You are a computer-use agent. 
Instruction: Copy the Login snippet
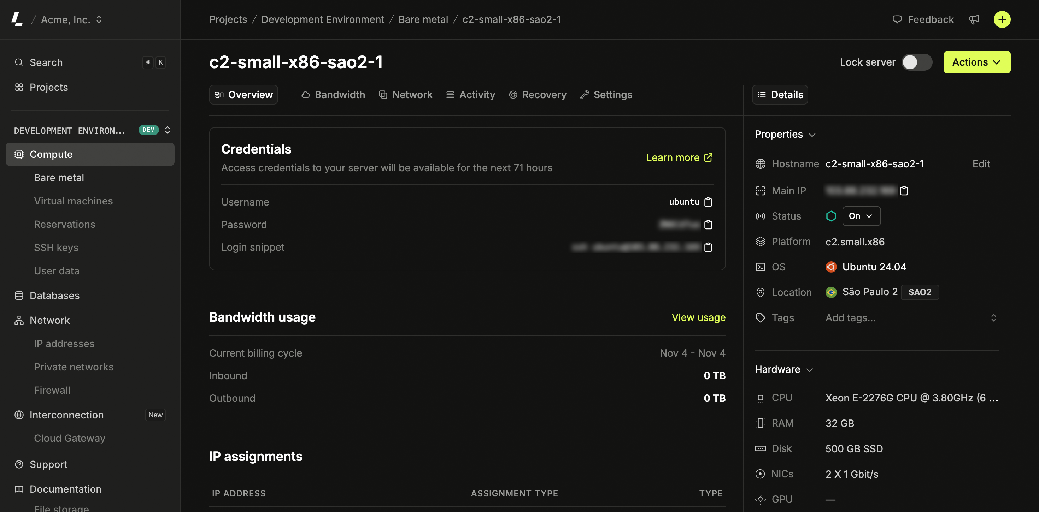pyautogui.click(x=708, y=248)
